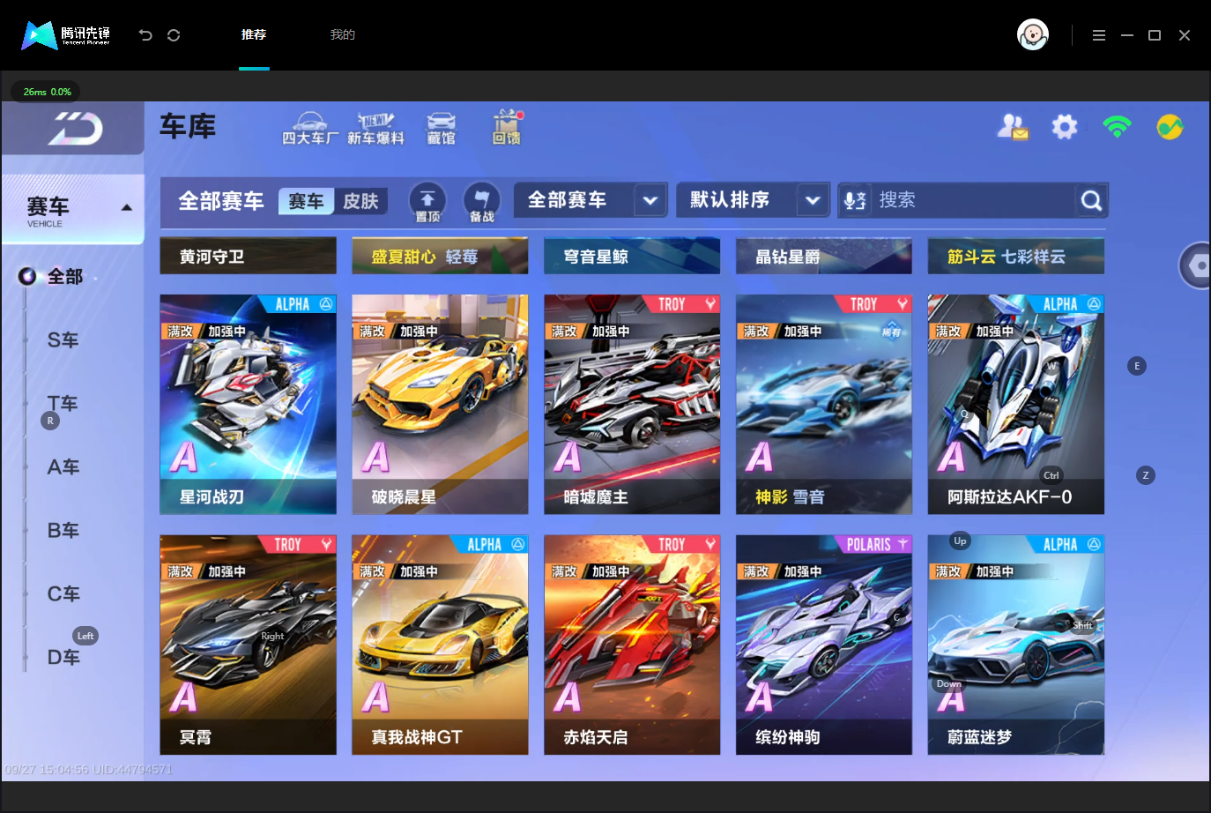Screen dimensions: 1211x813
Task: Open the 四大车厂 car makers icon
Action: point(309,129)
